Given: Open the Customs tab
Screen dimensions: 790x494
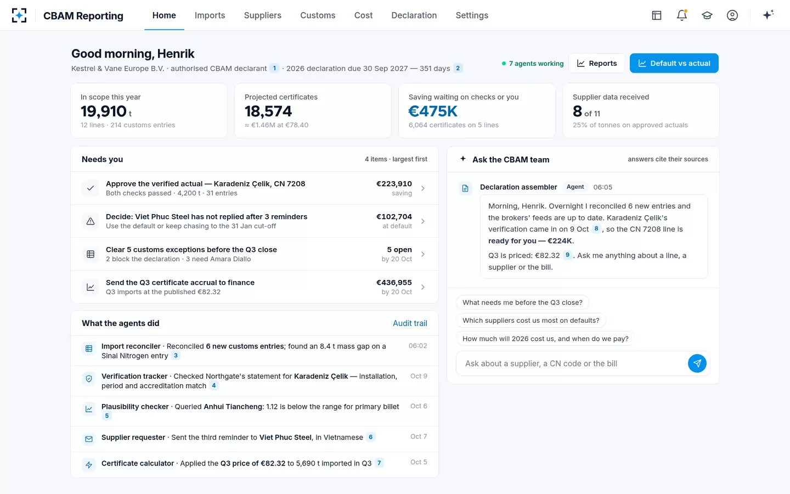Looking at the screenshot, I should coord(318,15).
